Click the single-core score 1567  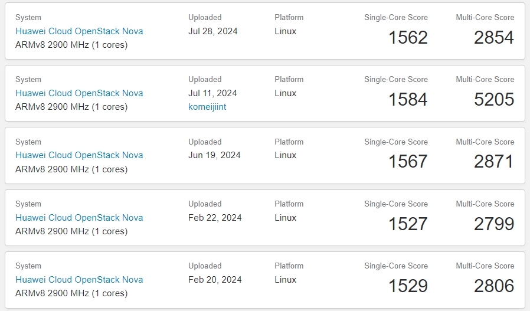[x=408, y=161]
